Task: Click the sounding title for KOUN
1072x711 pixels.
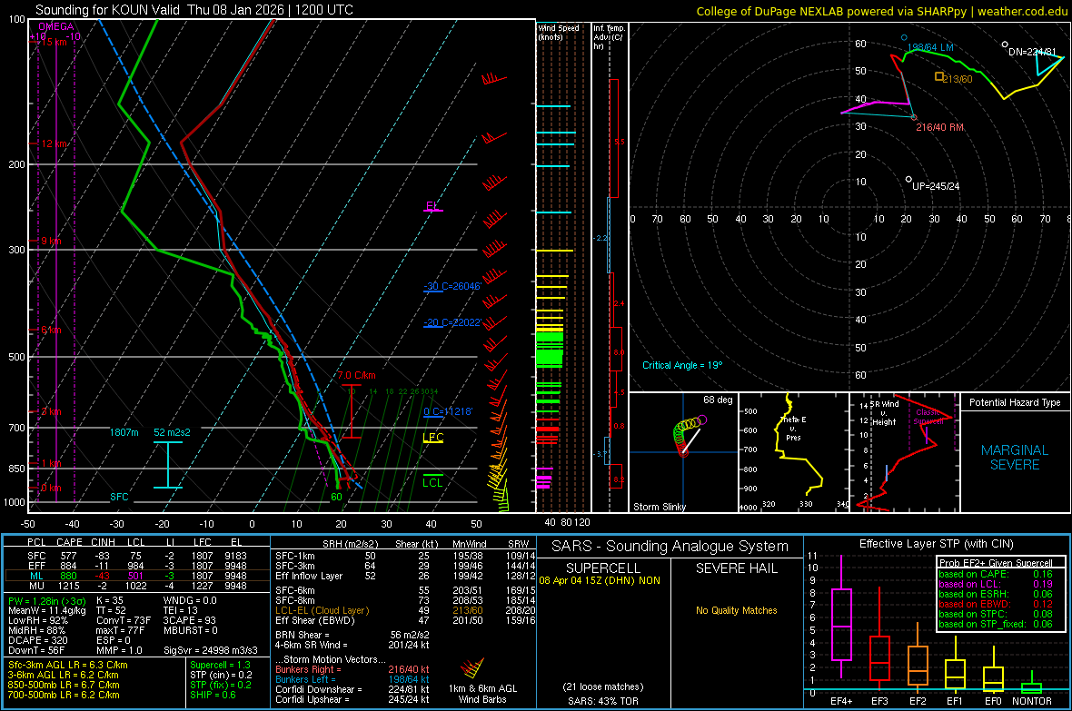Action: click(x=194, y=10)
